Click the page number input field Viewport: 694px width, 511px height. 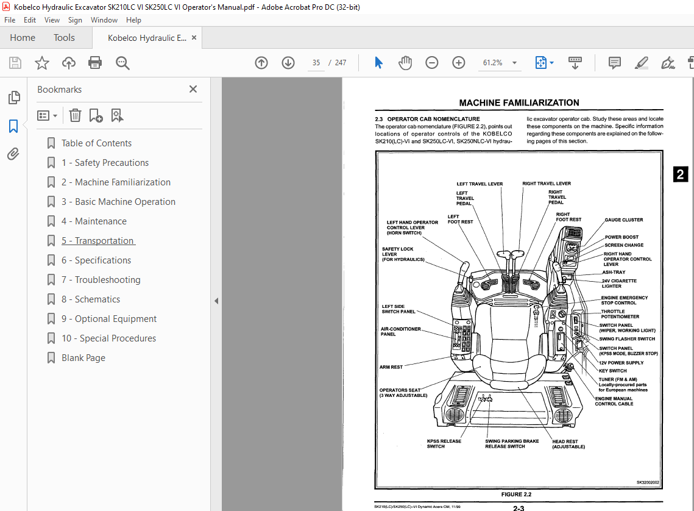[316, 63]
